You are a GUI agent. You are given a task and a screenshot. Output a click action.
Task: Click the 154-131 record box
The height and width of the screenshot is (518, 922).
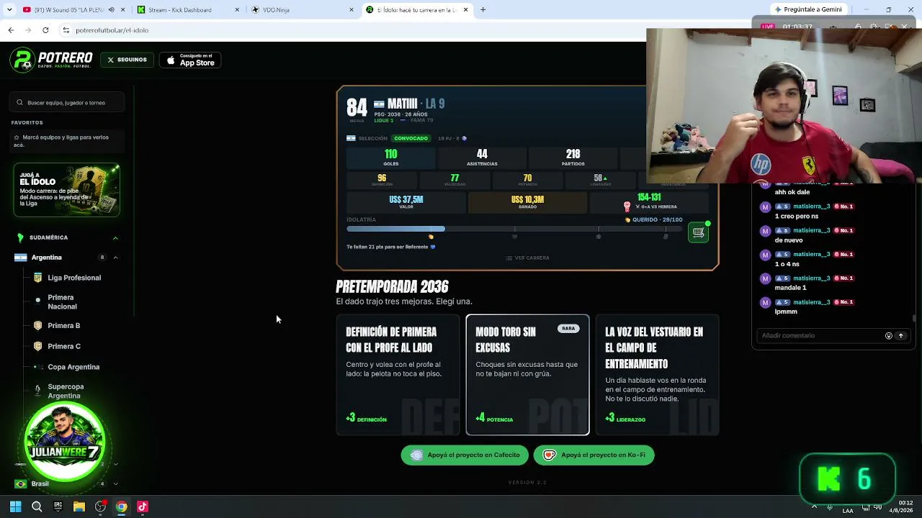coord(649,202)
